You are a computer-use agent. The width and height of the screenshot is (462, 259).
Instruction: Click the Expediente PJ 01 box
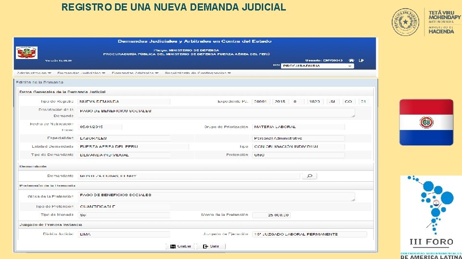(x=364, y=102)
